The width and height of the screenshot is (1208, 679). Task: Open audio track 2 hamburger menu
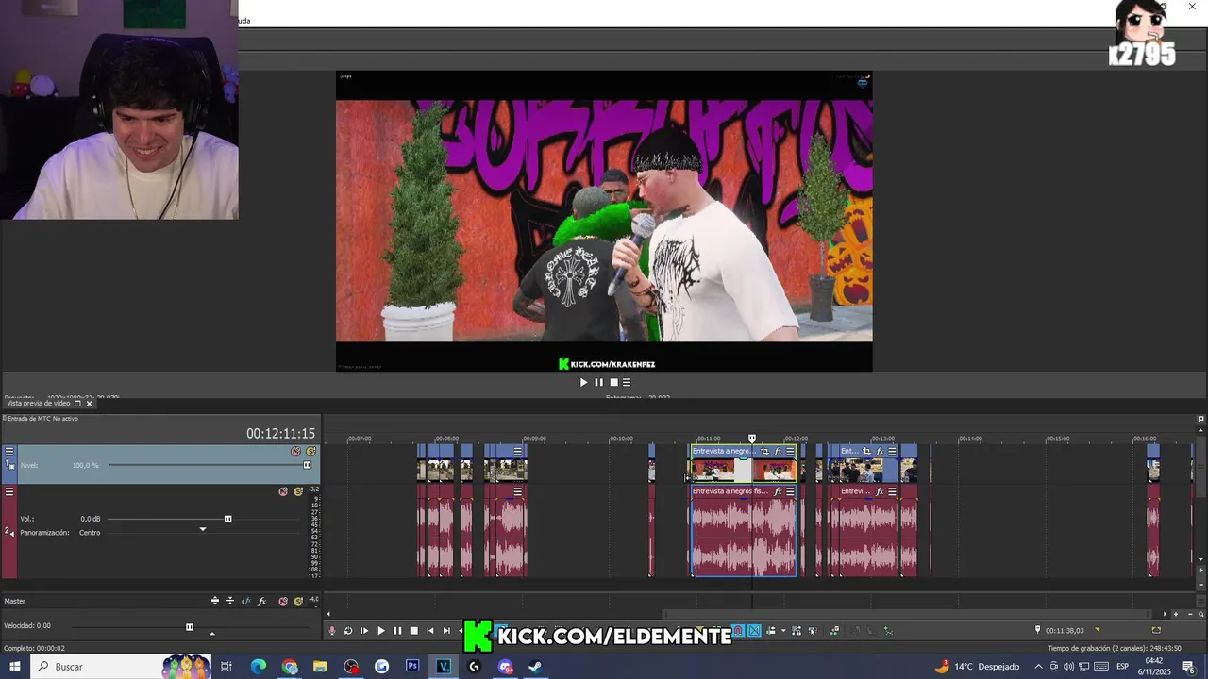(x=9, y=491)
